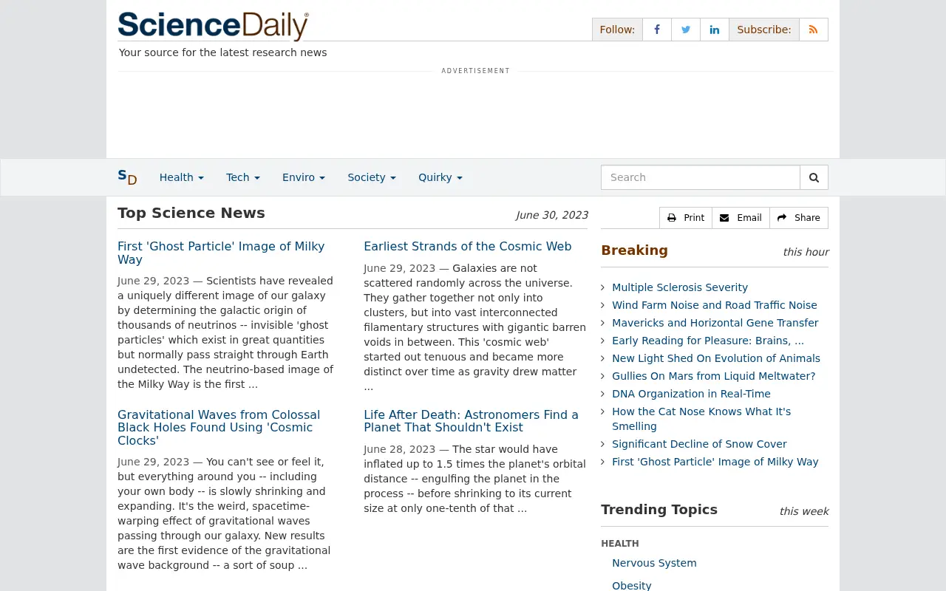Open DNA Organization in Real-Time link
This screenshot has width=946, height=591.
691,394
